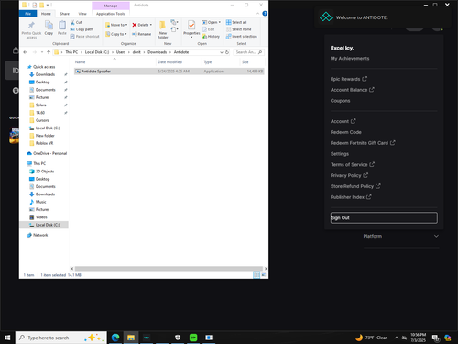
Task: Click Redeem Code menu entry
Action: click(x=346, y=132)
